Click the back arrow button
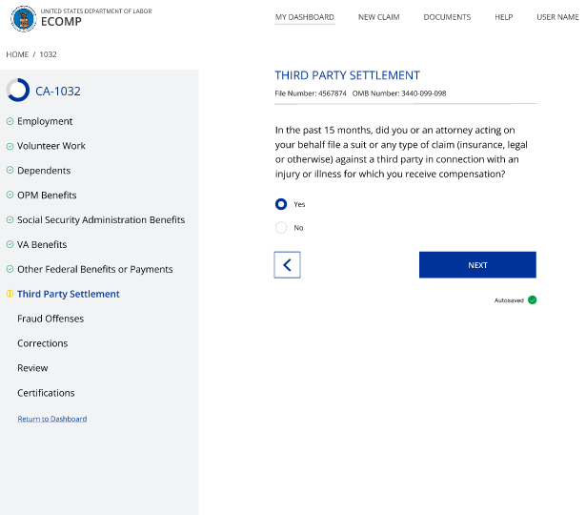The image size is (586, 515). click(287, 265)
